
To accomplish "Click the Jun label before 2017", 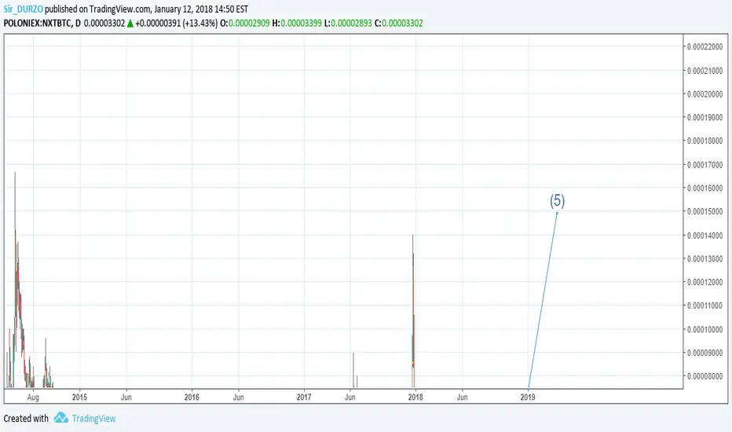I will pyautogui.click(x=239, y=397).
